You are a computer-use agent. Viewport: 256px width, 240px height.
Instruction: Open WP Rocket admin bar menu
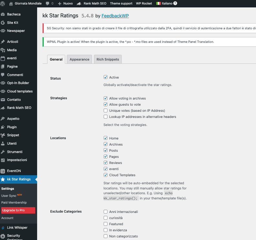[x=144, y=4]
